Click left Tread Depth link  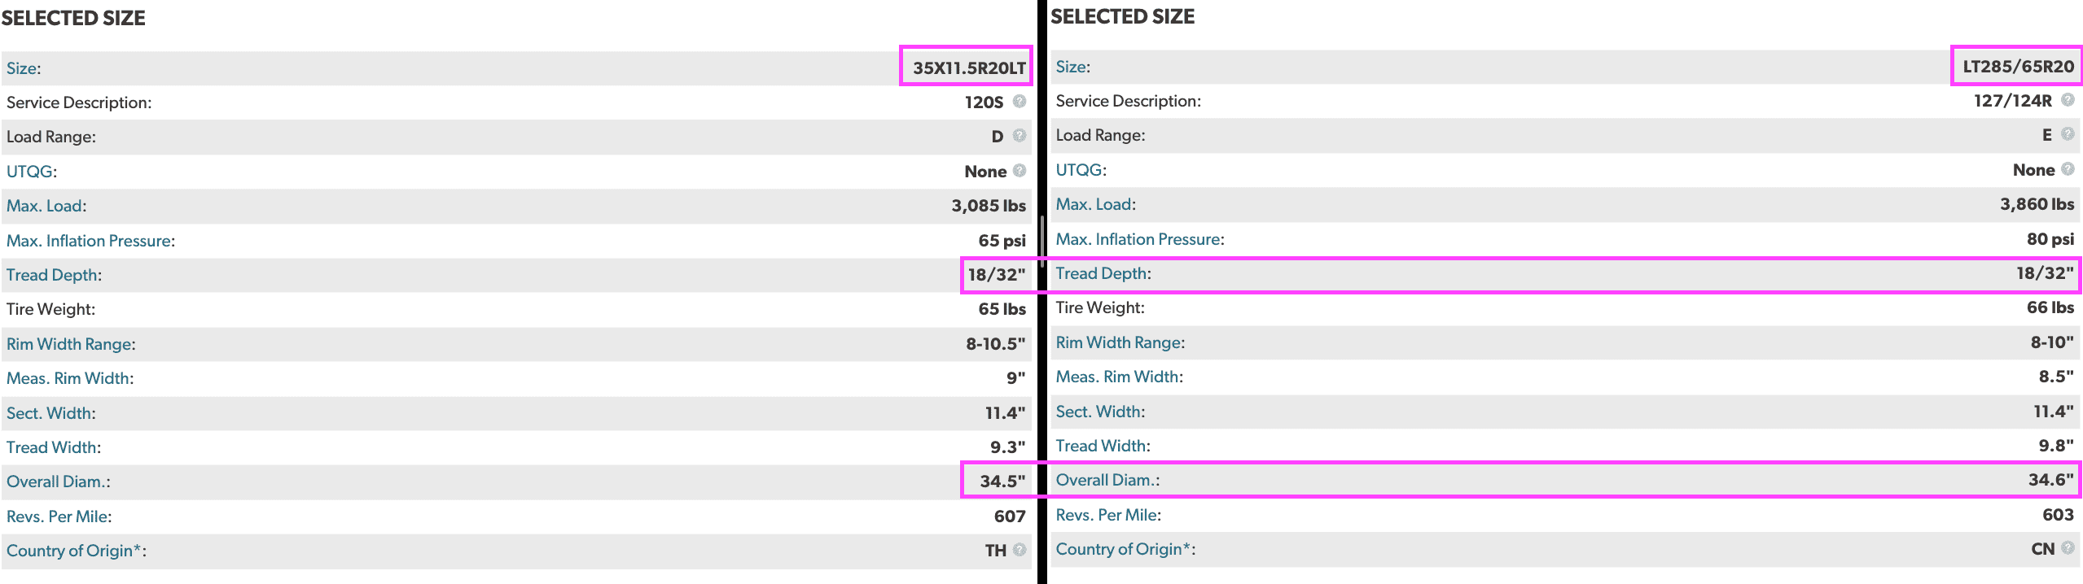(52, 275)
